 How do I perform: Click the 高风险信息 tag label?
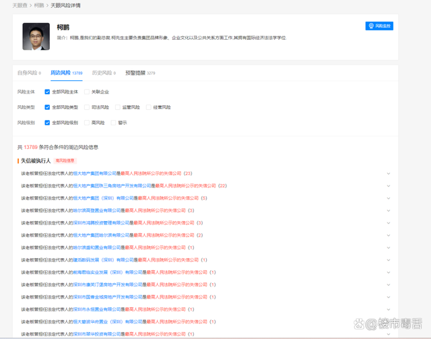click(65, 160)
